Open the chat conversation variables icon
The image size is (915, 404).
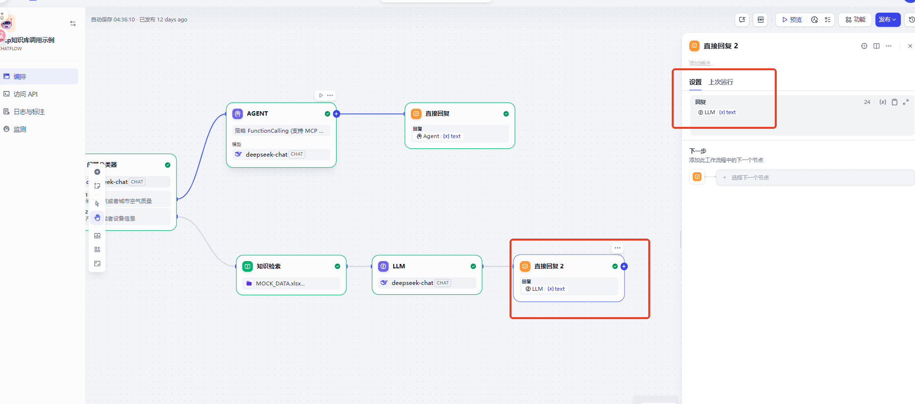(x=742, y=20)
